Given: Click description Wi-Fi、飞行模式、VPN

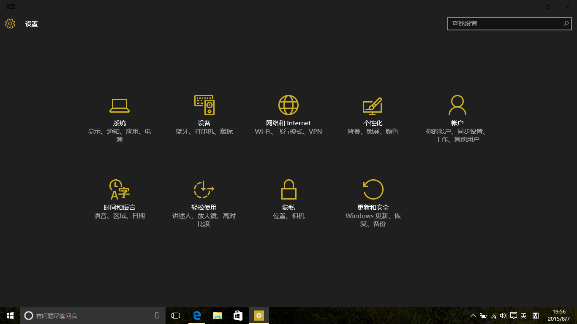Looking at the screenshot, I should [288, 132].
